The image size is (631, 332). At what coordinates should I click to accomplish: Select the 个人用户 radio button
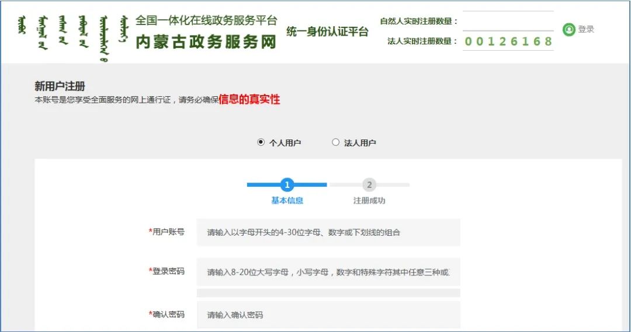coord(261,142)
